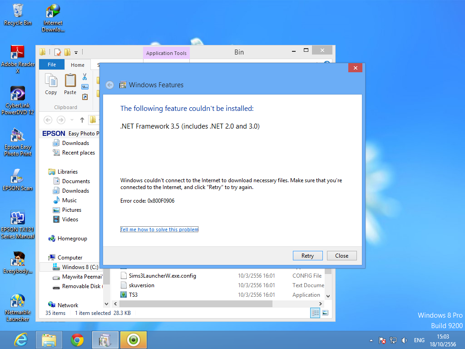Click the Action Center flag tray icon
This screenshot has height=349, width=465.
(x=382, y=340)
